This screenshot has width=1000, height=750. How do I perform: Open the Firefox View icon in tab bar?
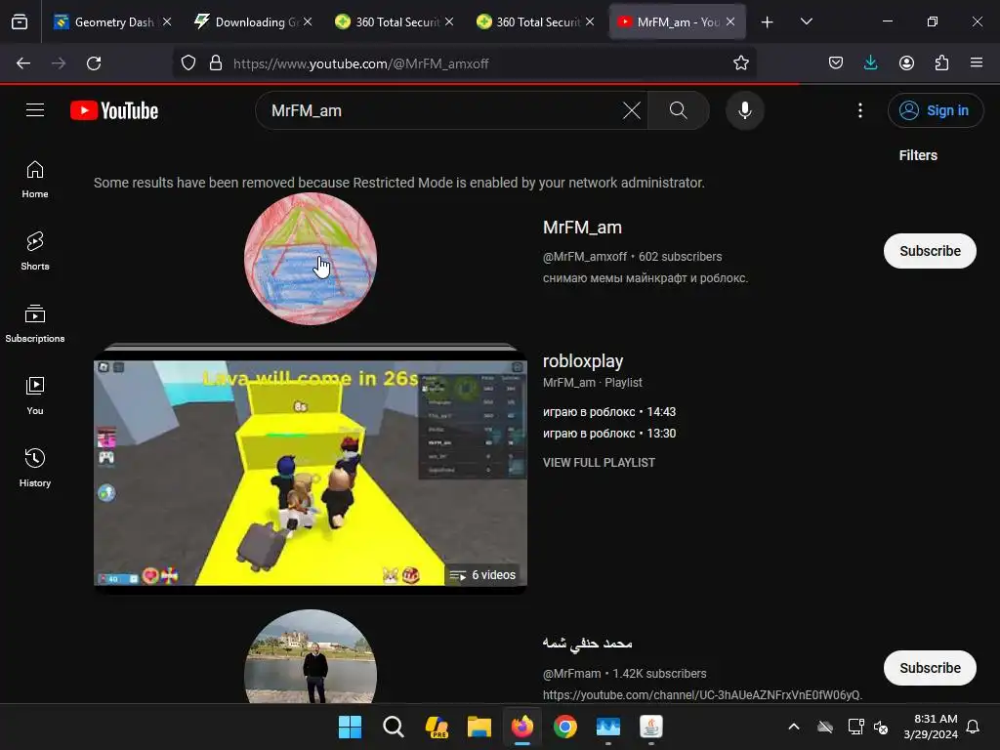pos(20,22)
